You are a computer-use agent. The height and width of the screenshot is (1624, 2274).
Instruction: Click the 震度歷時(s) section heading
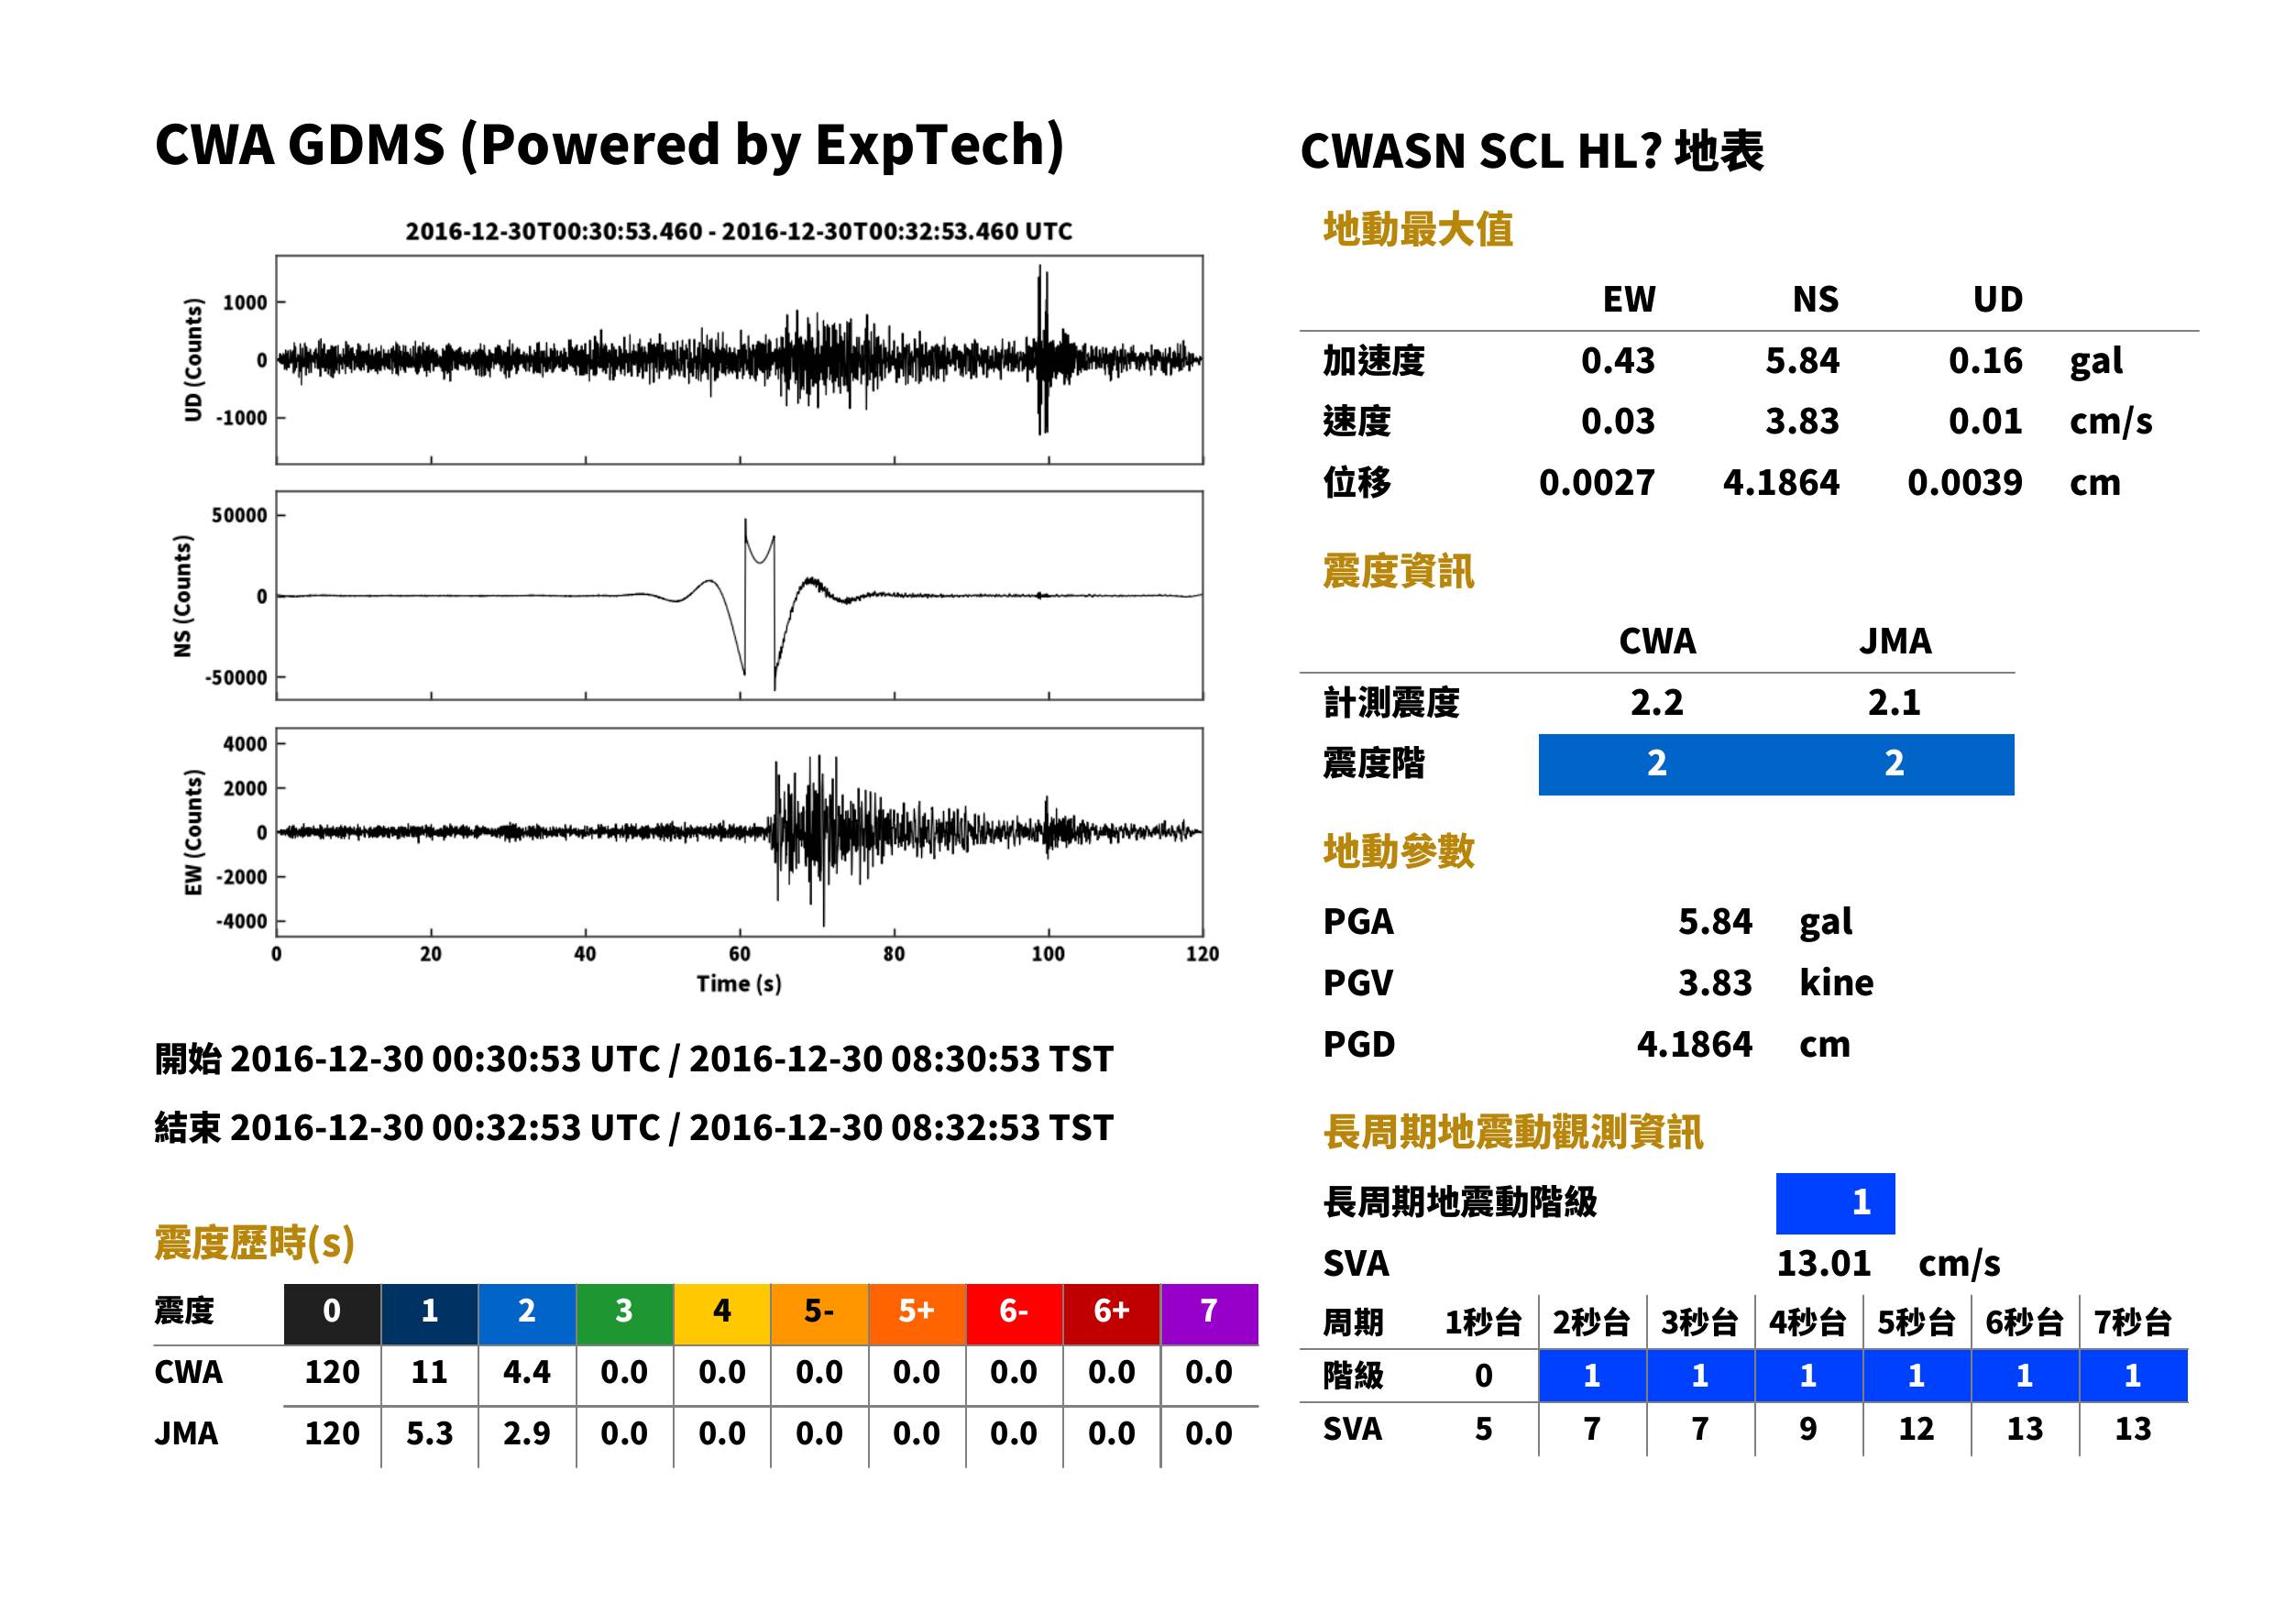(255, 1243)
